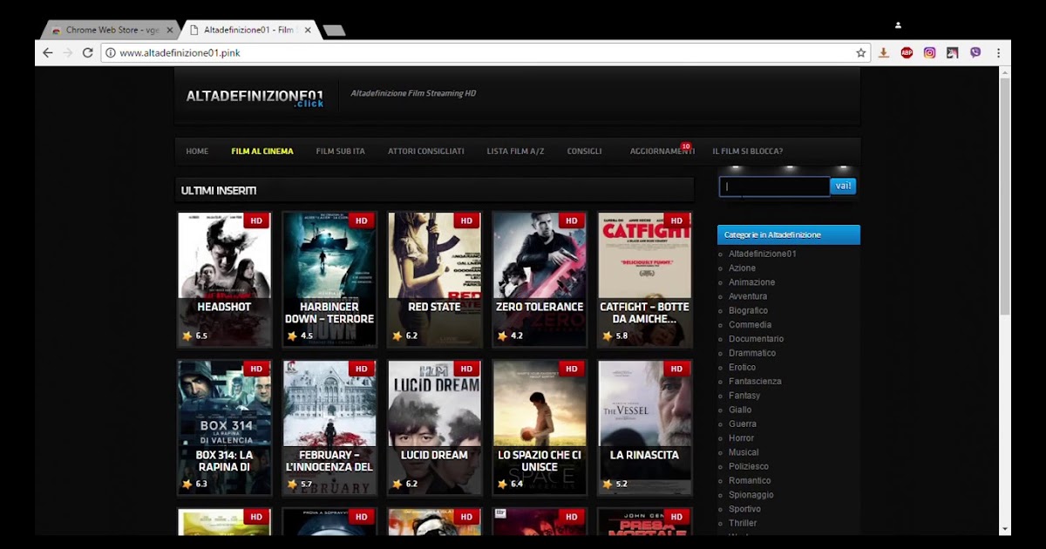Click the unicorn extension icon

(x=953, y=53)
